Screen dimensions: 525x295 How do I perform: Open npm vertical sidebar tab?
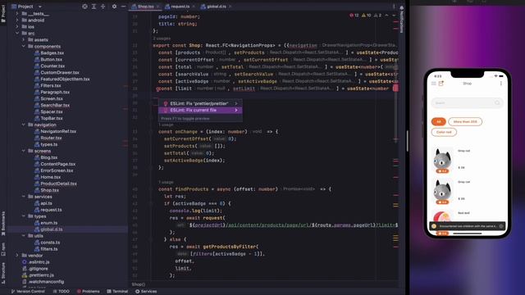pyautogui.click(x=3, y=249)
